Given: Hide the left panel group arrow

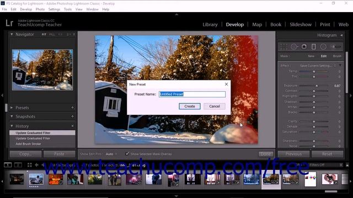Looking at the screenshot, I should (x=2, y=95).
